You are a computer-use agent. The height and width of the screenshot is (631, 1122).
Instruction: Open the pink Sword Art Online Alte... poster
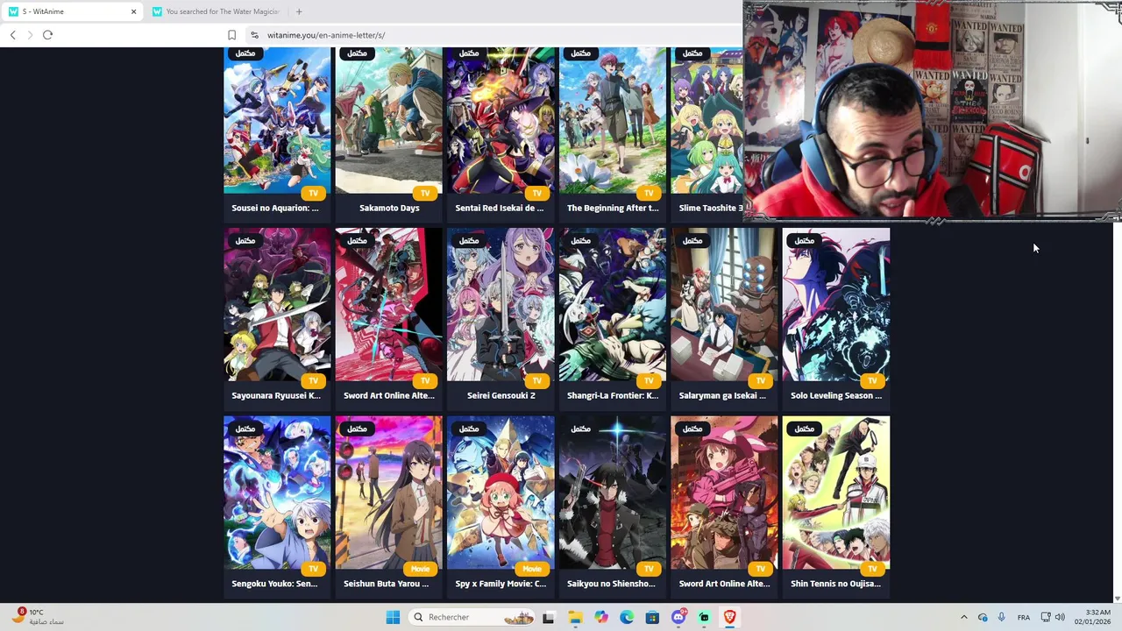[724, 493]
